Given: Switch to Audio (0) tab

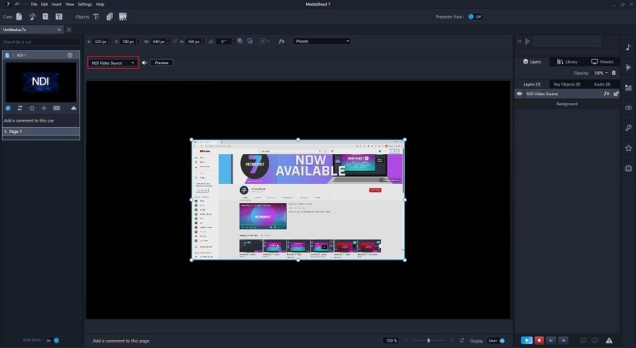Looking at the screenshot, I should tap(602, 84).
